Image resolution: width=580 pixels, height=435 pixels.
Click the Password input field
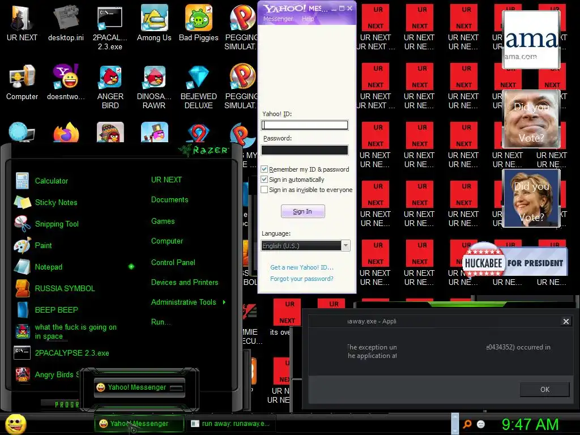[304, 150]
